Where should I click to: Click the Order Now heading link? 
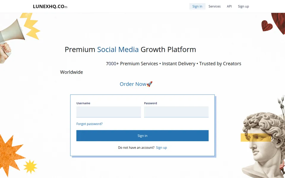(x=133, y=84)
